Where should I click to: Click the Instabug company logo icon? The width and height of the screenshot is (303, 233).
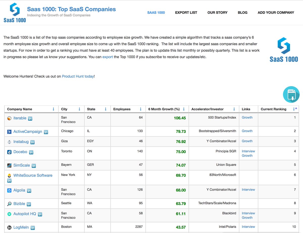click(x=9, y=142)
